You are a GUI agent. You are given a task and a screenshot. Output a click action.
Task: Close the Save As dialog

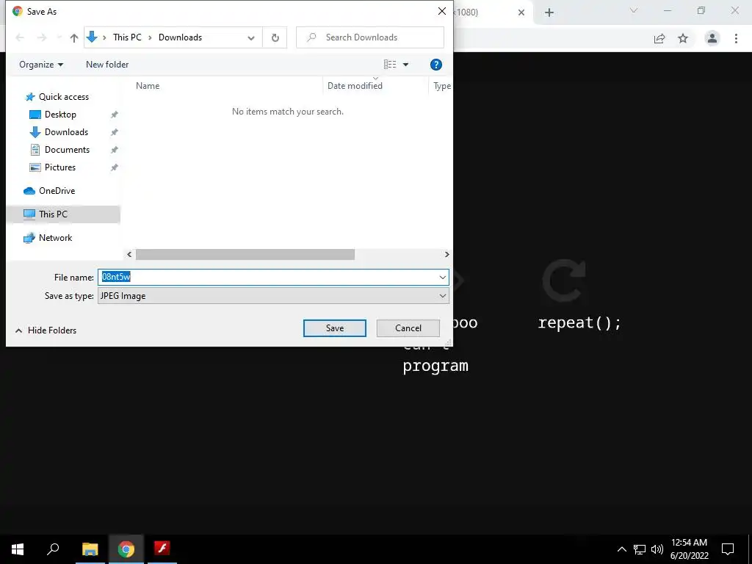(x=441, y=11)
